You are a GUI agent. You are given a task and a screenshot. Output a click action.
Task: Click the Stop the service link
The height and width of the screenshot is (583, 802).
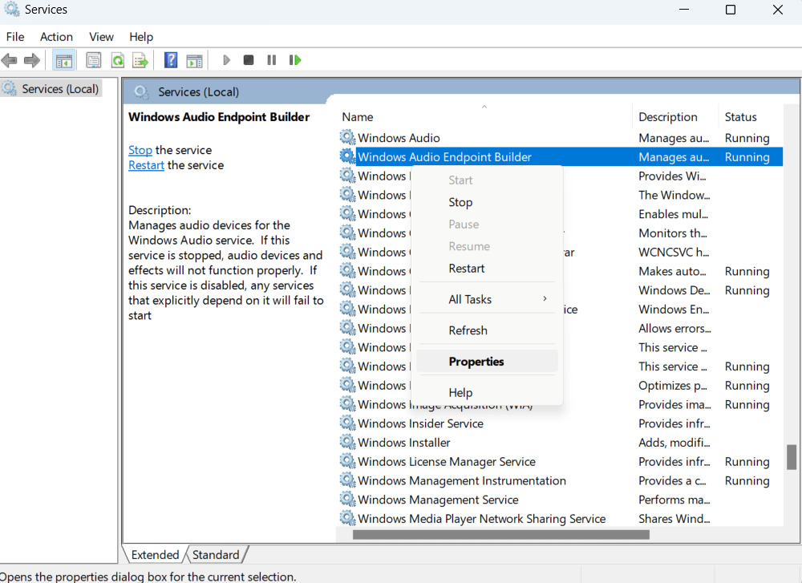tap(140, 150)
